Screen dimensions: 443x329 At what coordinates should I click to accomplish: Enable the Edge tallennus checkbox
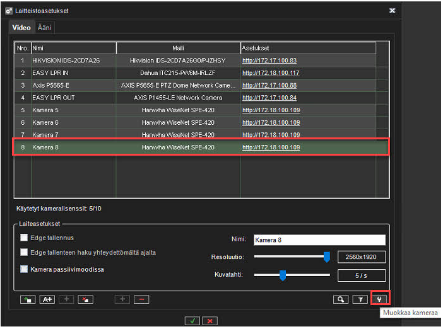pyautogui.click(x=25, y=238)
